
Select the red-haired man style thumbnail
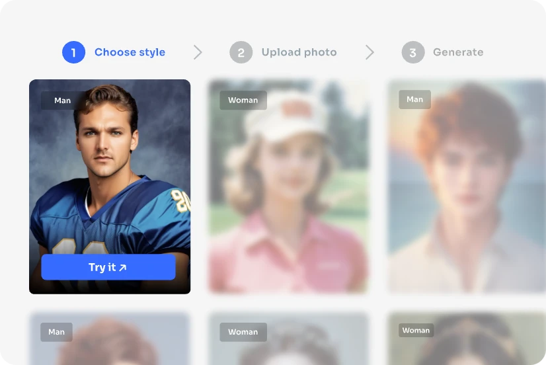click(467, 186)
